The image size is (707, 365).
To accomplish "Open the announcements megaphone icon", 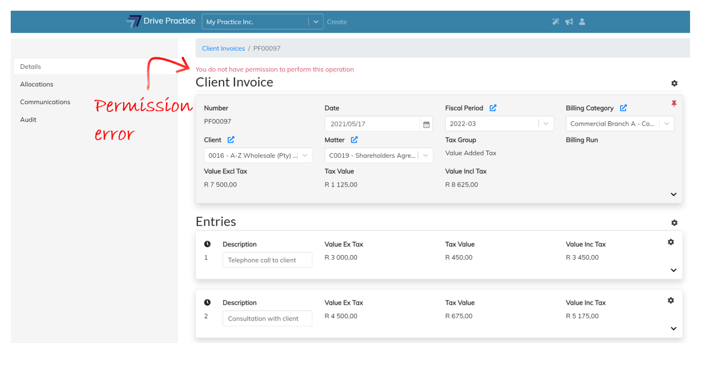I will pyautogui.click(x=569, y=22).
